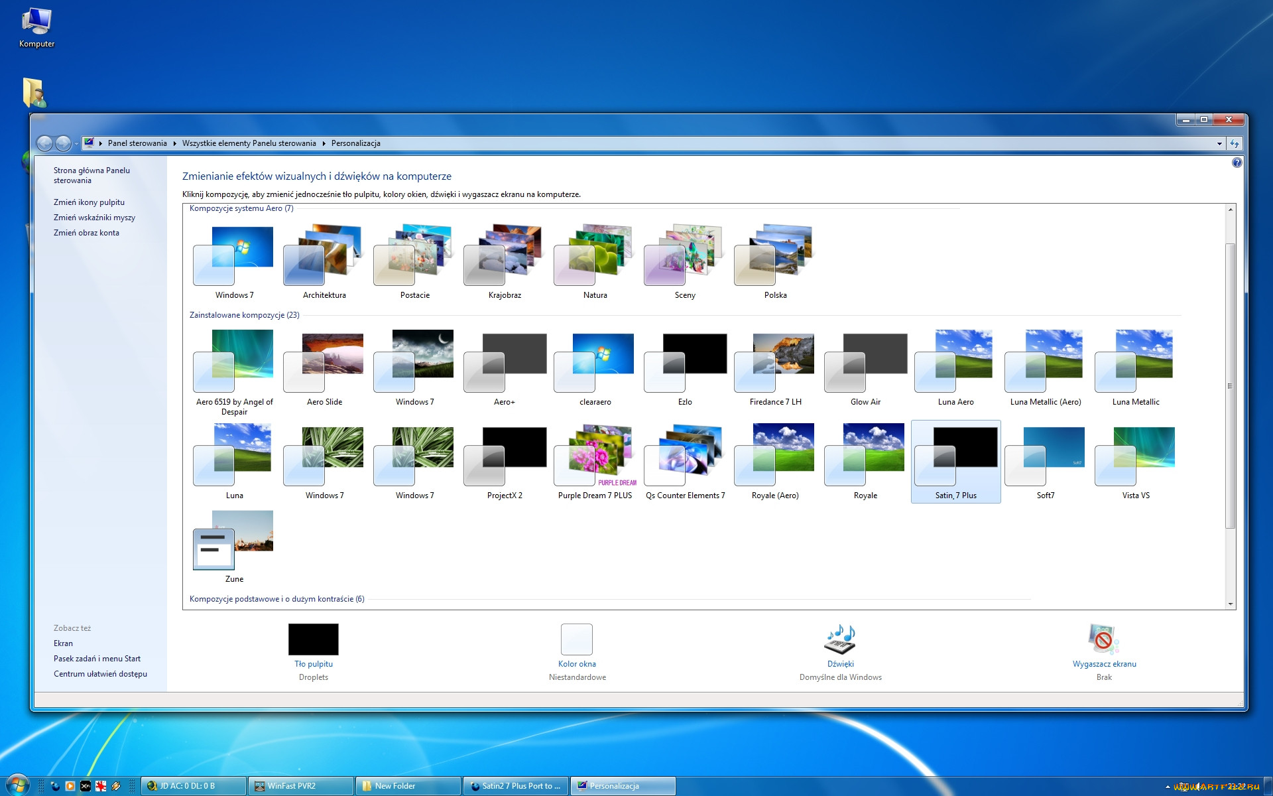Choose the Krajobraz theme
Viewport: 1273px width, 796px height.
505,261
